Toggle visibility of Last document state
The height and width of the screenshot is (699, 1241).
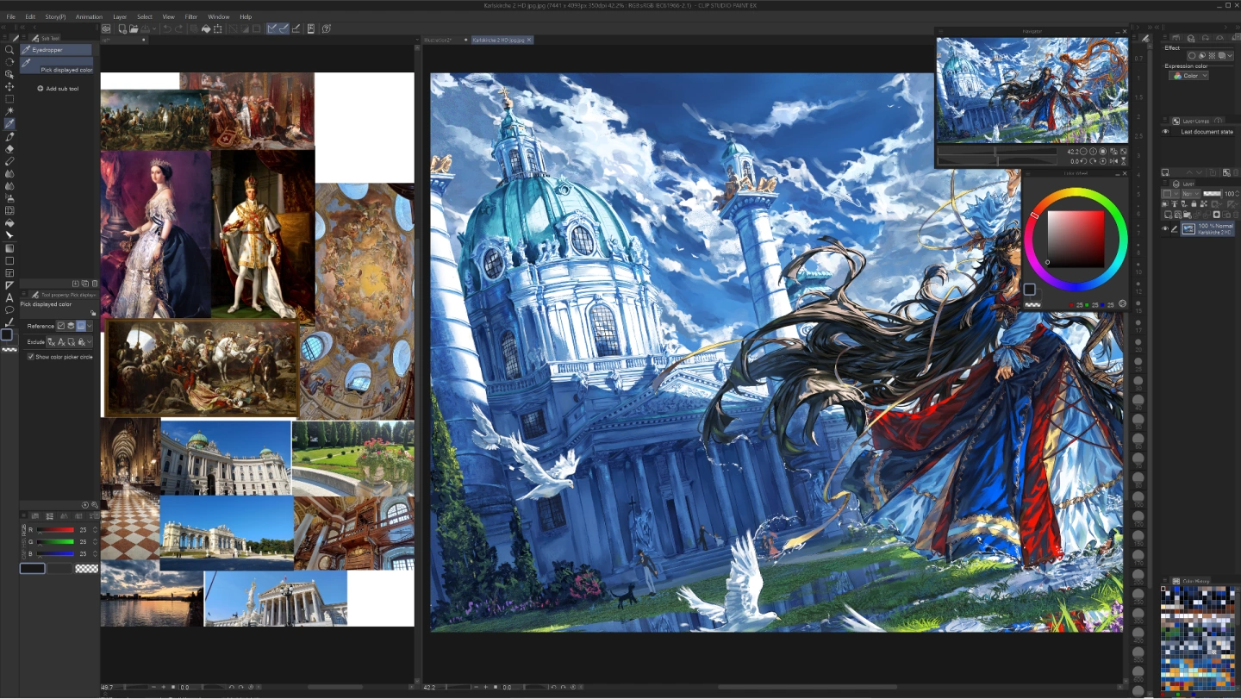click(x=1165, y=132)
